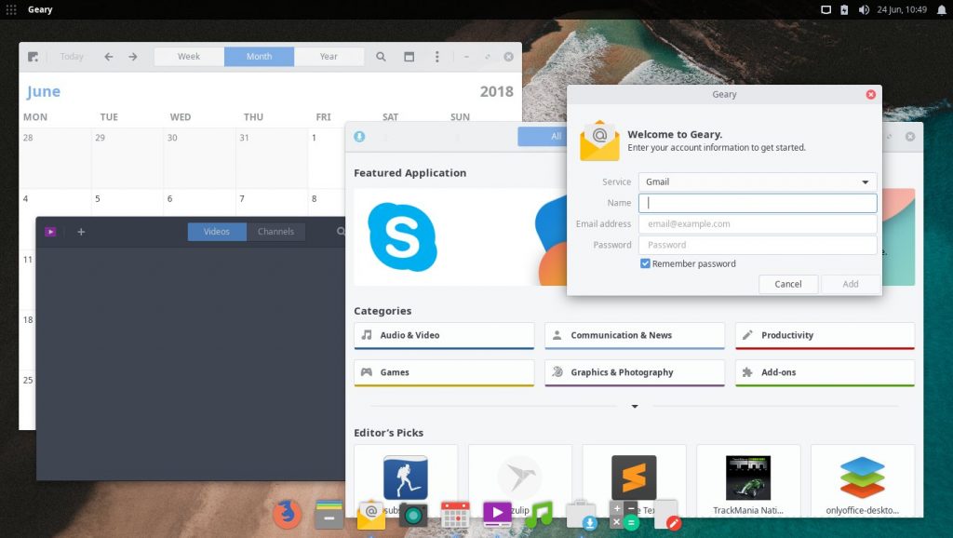Switch to Channels tab
This screenshot has width=953, height=538.
275,232
